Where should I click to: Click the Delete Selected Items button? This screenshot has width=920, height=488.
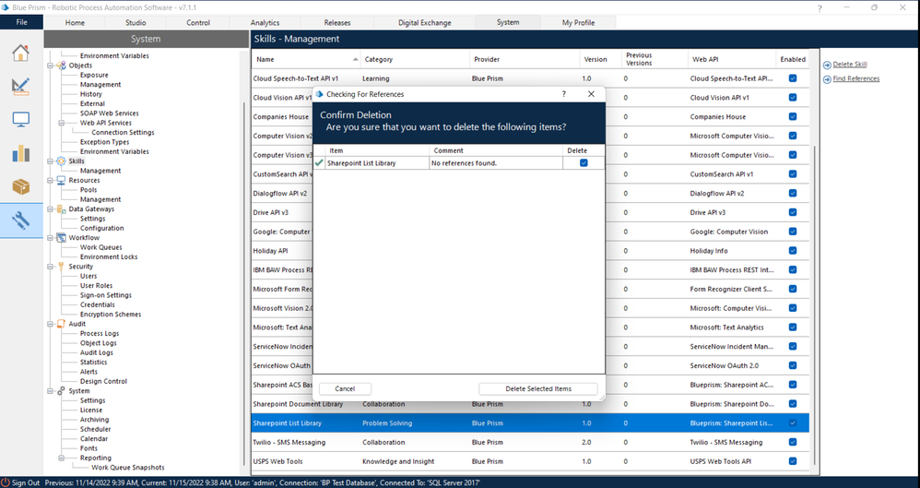537,389
